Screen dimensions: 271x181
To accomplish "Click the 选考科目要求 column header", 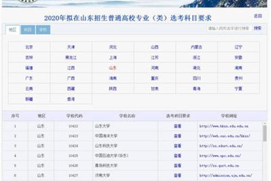I will [x=178, y=116].
